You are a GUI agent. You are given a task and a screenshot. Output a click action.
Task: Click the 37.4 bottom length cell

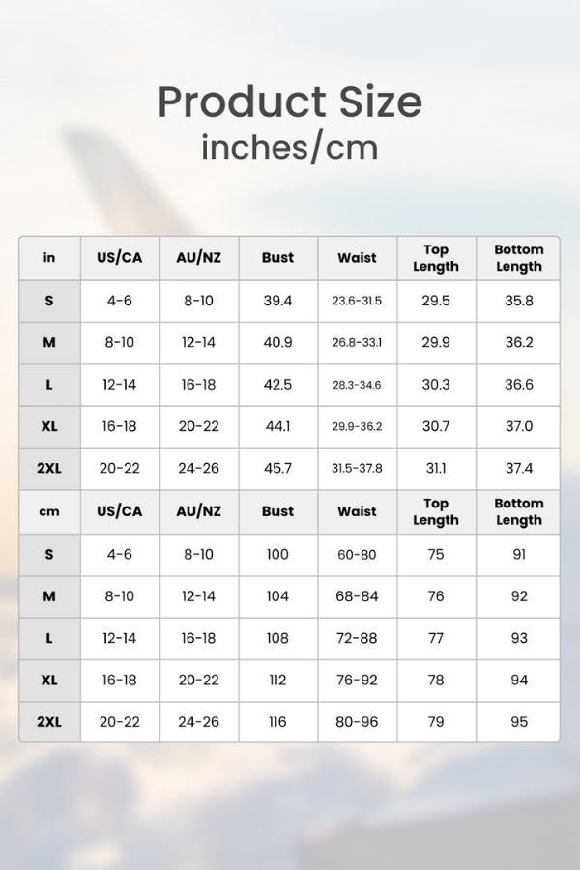(x=519, y=469)
